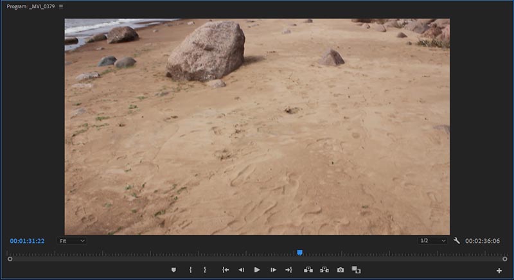Click the 00:02:36:06 duration timecode
The height and width of the screenshot is (280, 514).
click(483, 241)
